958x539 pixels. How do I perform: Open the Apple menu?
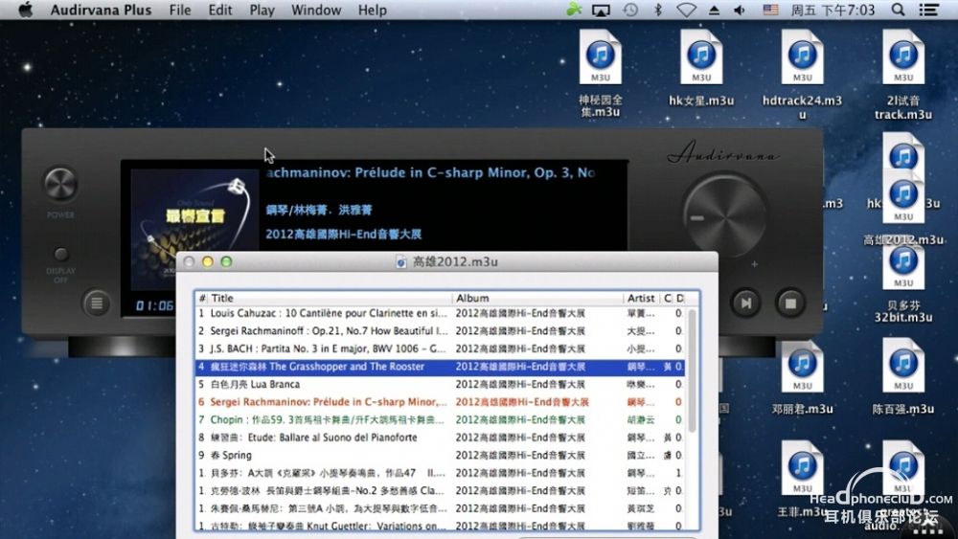25,10
